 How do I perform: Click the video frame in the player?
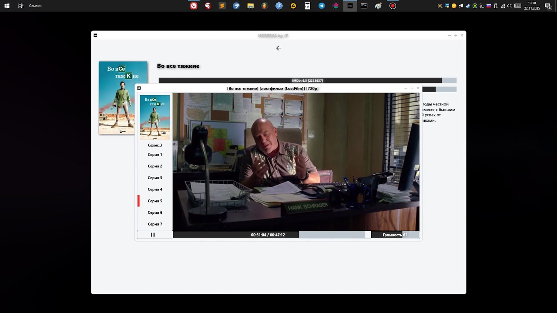click(296, 162)
